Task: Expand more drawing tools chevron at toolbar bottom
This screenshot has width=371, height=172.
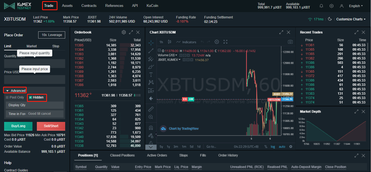Action: (151, 147)
